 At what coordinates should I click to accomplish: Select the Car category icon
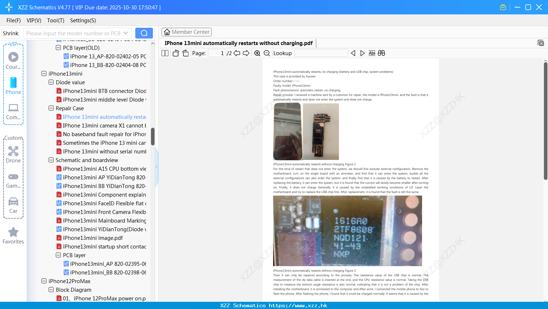point(13,205)
